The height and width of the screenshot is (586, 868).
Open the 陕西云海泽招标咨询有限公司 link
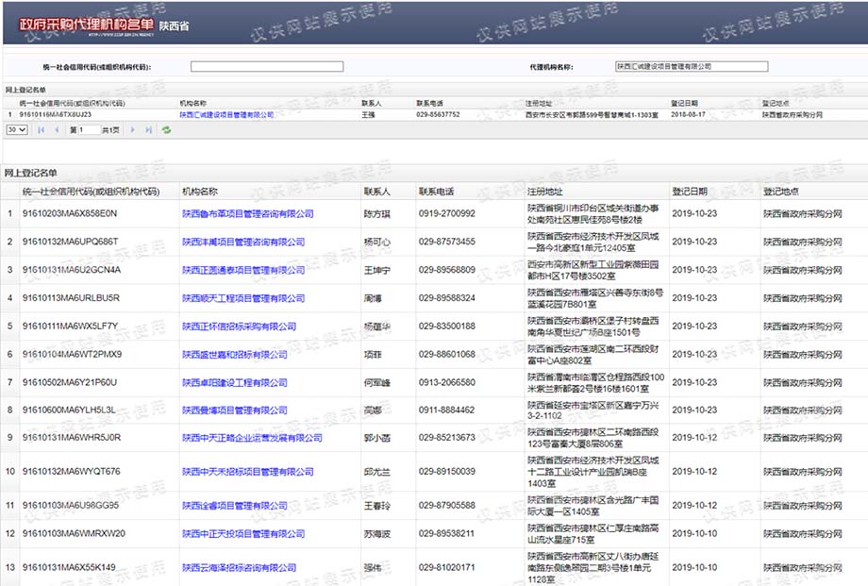[x=239, y=568]
